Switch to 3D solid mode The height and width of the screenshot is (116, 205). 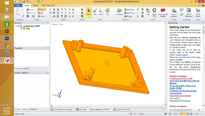point(82,16)
